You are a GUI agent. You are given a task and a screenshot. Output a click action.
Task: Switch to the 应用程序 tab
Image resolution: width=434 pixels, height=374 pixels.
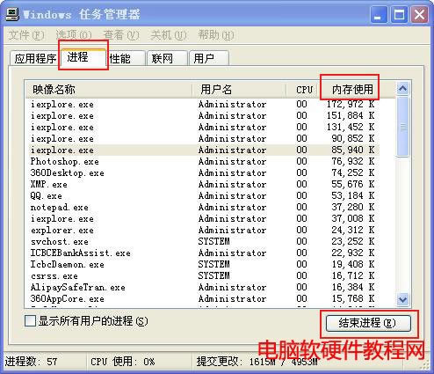click(35, 58)
